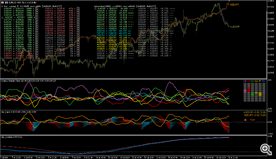This screenshot has height=159, width=276.
Task: Click the NZDJPY label on the price chart
Action: tap(234, 5)
